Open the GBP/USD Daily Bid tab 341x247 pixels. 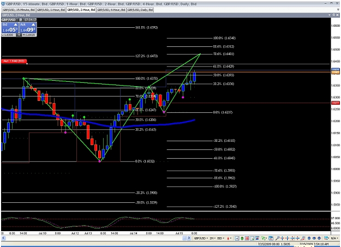[140, 10]
